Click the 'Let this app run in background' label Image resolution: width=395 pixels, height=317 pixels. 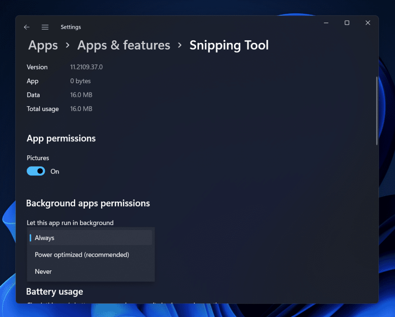click(x=70, y=223)
